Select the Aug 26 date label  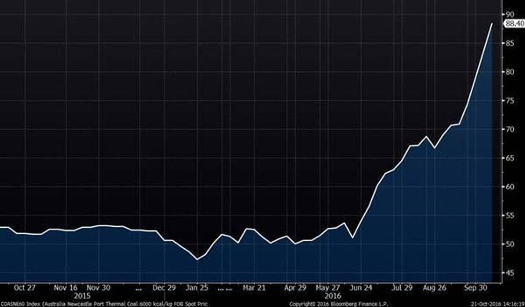433,288
